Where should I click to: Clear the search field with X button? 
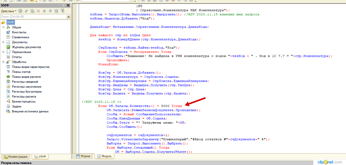click(69, 17)
